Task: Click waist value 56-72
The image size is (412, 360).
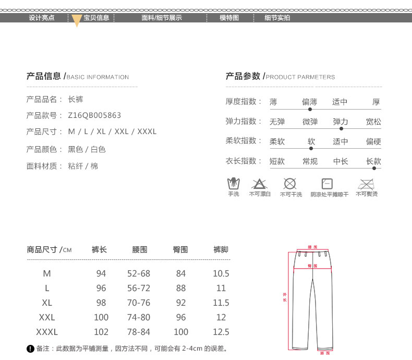Action: click(139, 289)
